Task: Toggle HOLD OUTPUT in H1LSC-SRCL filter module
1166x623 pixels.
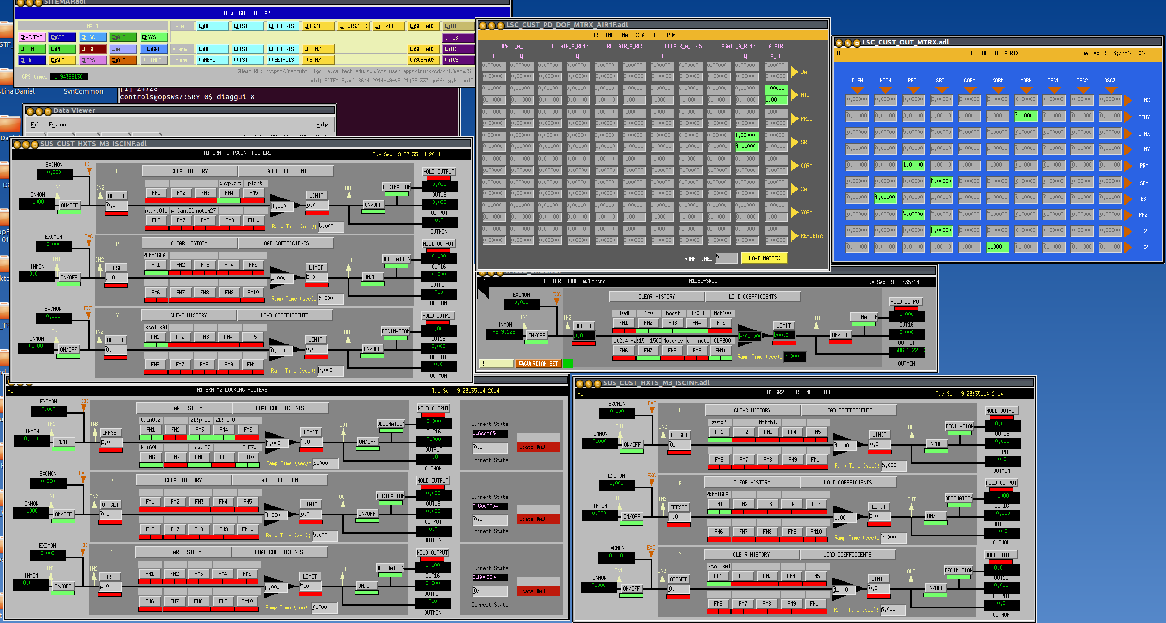Action: click(x=906, y=302)
